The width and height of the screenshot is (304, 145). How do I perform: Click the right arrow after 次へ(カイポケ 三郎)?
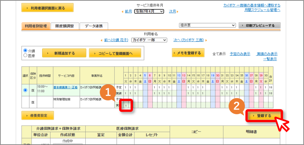206,40
